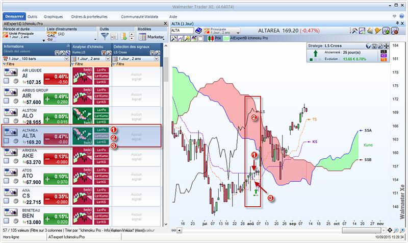Click the zoom out magnifier below the chart

pos(396,230)
